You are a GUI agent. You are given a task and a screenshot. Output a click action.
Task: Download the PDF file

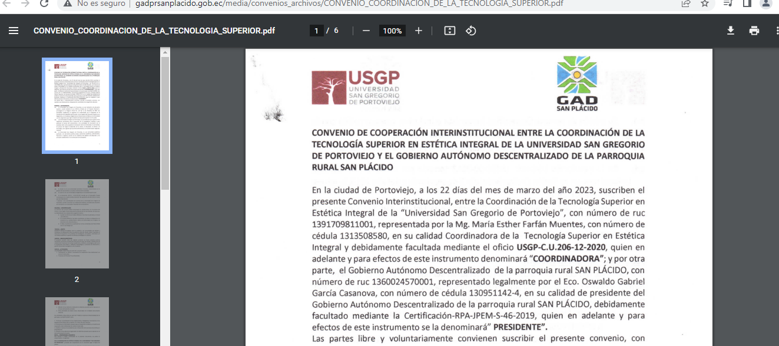coord(731,31)
